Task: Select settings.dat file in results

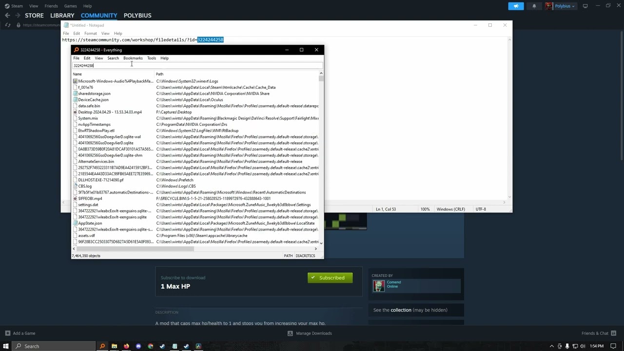Action: point(88,205)
